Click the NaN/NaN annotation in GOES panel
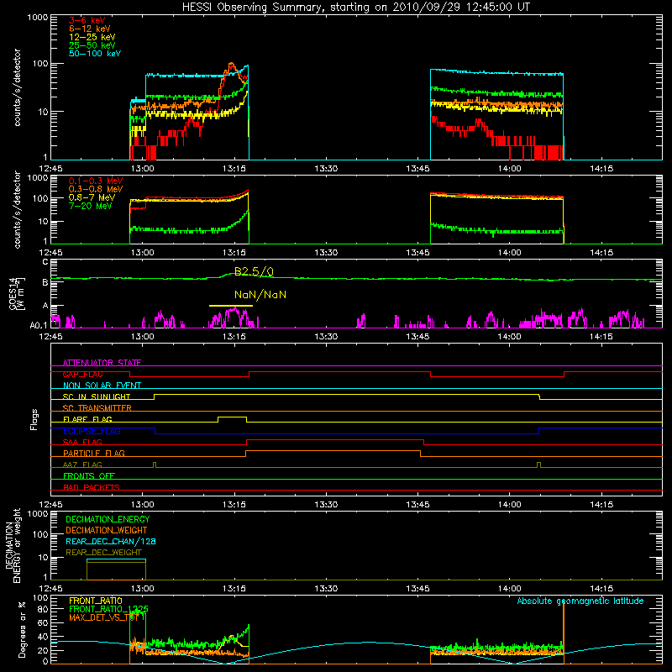 pyautogui.click(x=260, y=295)
